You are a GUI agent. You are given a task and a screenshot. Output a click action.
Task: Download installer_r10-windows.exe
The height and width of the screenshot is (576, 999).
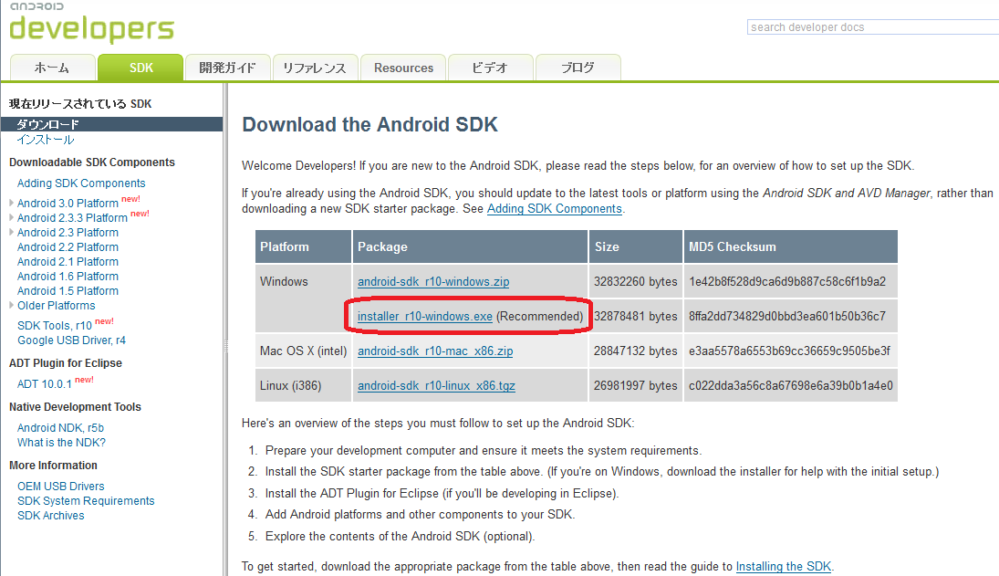click(425, 317)
